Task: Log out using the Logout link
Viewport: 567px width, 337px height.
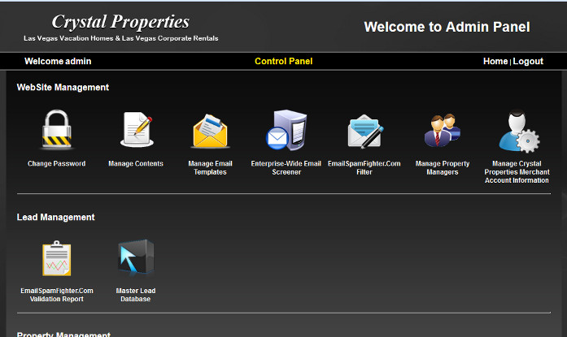Action: [x=528, y=61]
